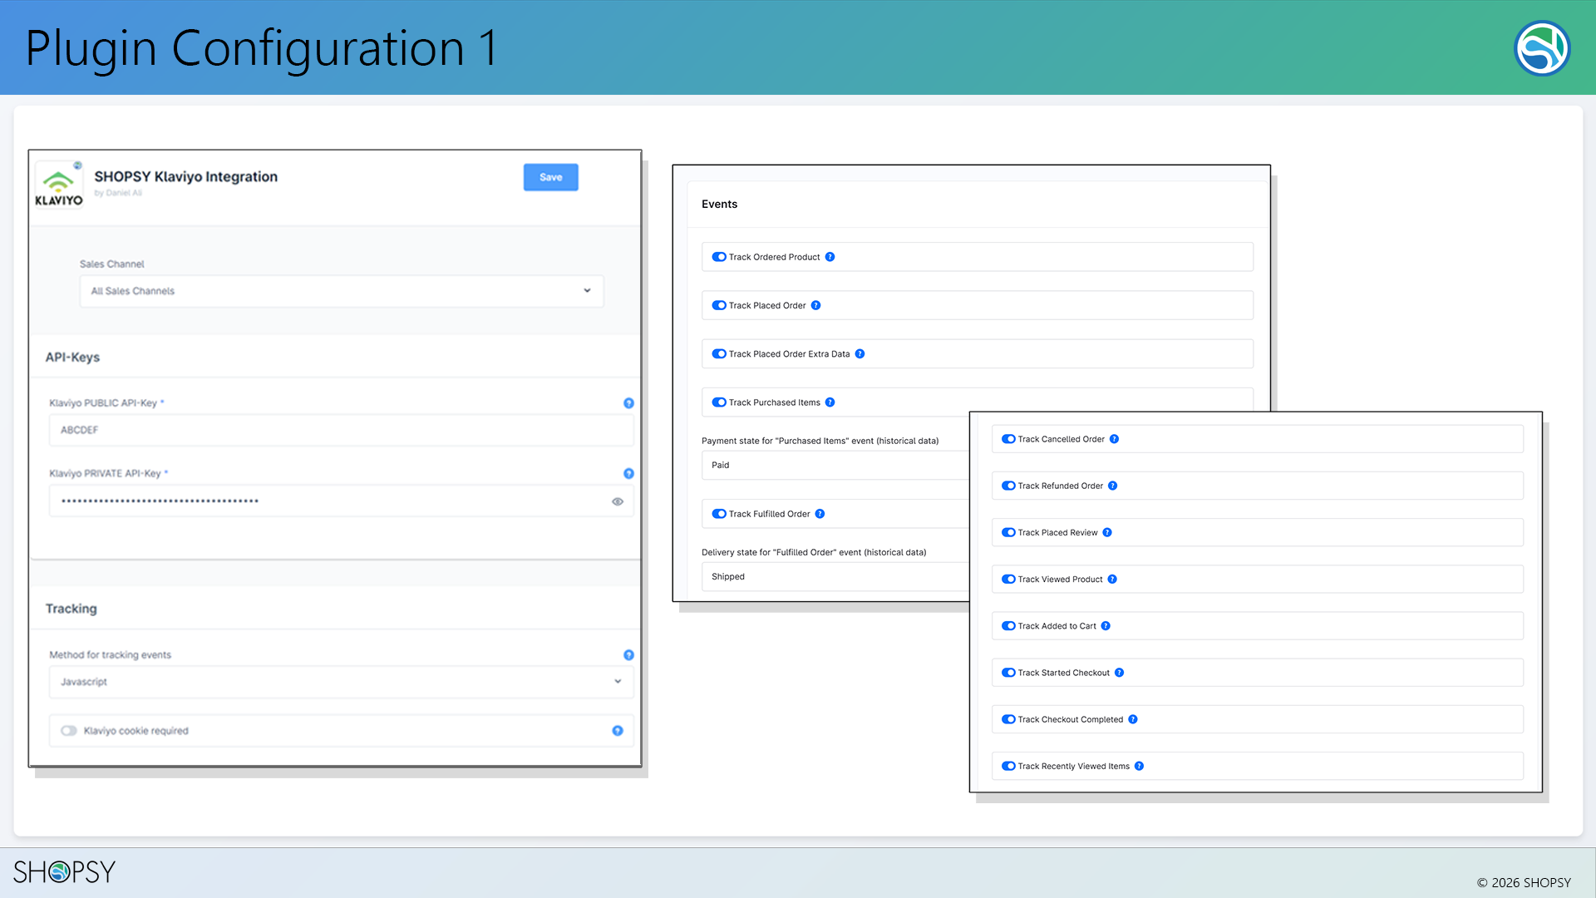Reveal the private API key with eye icon

pyautogui.click(x=618, y=501)
